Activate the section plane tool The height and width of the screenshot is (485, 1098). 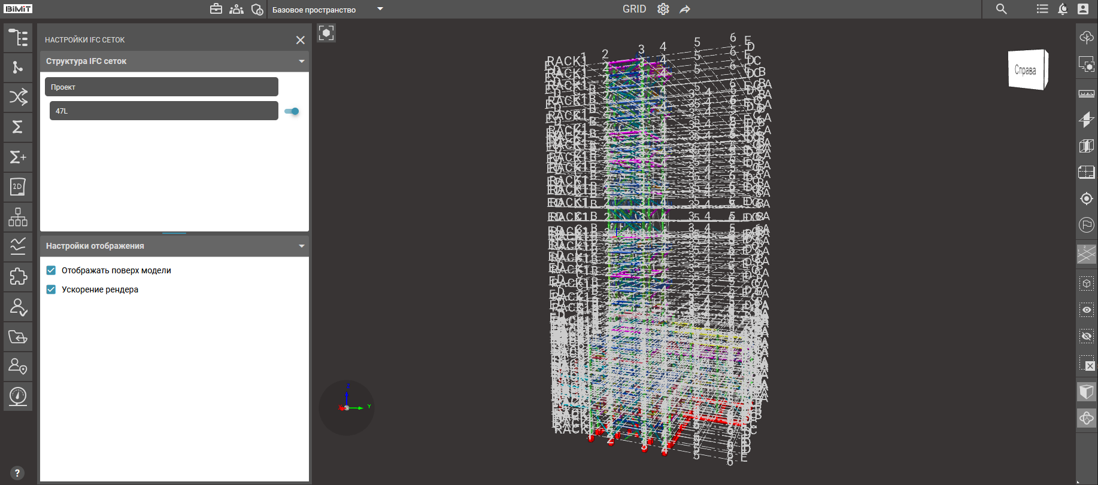1086,120
